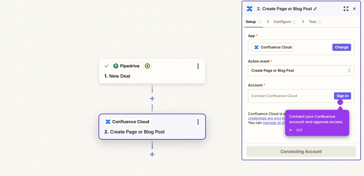This screenshot has width=364, height=176.
Task: Click the Test tab status icon
Action: point(320,22)
